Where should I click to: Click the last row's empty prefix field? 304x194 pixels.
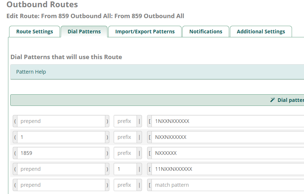pyautogui.click(x=125, y=185)
